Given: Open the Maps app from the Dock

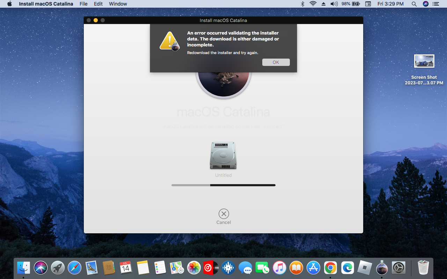Looking at the screenshot, I should coord(177,267).
